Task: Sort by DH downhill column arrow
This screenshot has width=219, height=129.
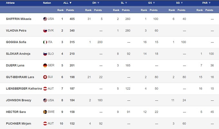Action: click(98, 3)
